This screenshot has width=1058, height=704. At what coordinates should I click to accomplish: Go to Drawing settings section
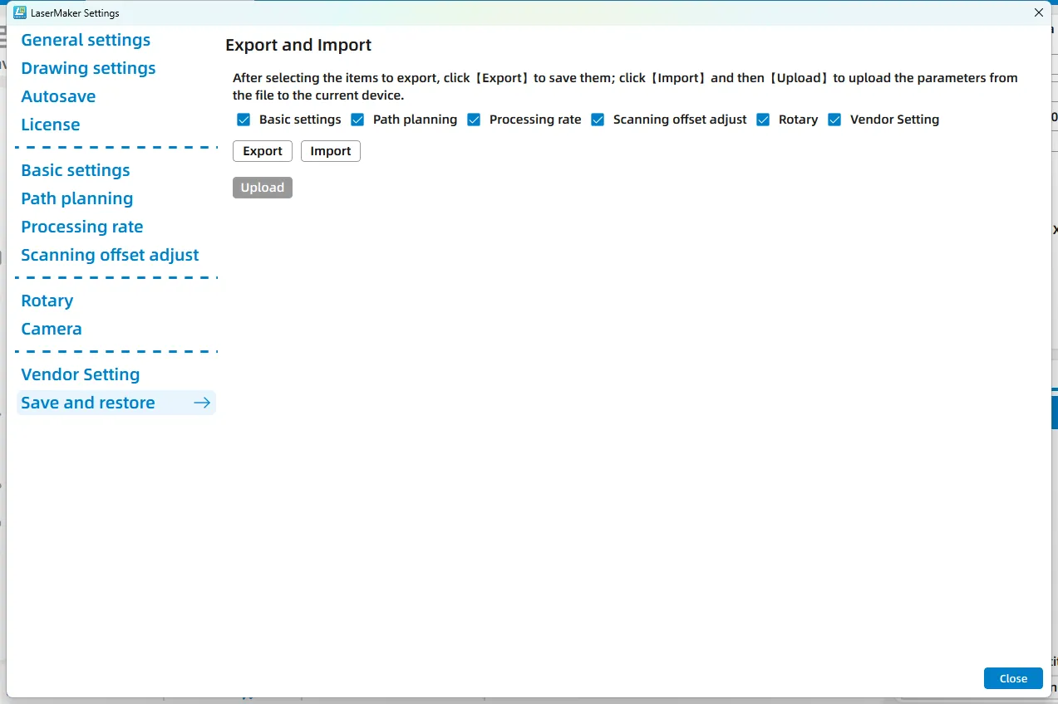(88, 68)
